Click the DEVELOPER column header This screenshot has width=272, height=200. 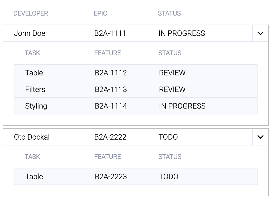31,13
